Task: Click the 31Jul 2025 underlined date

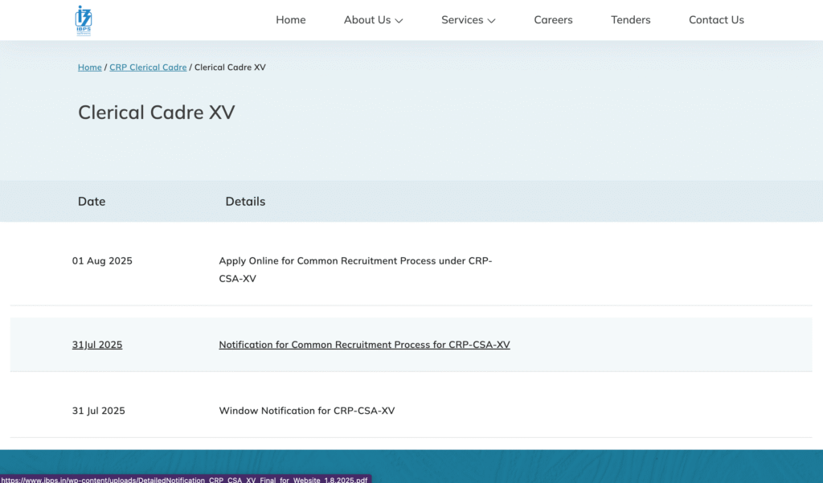Action: pos(97,345)
